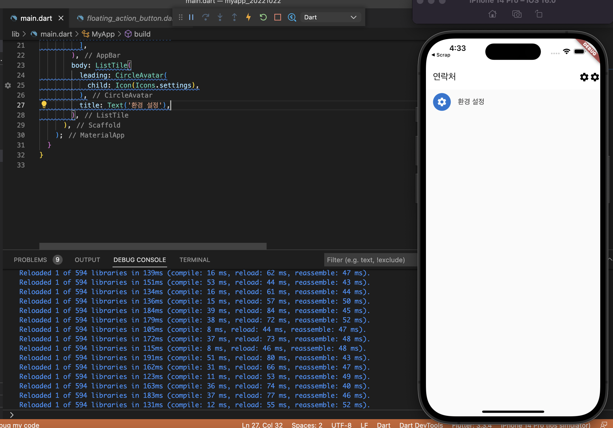Click the MyApp breadcrumb segment

(103, 34)
